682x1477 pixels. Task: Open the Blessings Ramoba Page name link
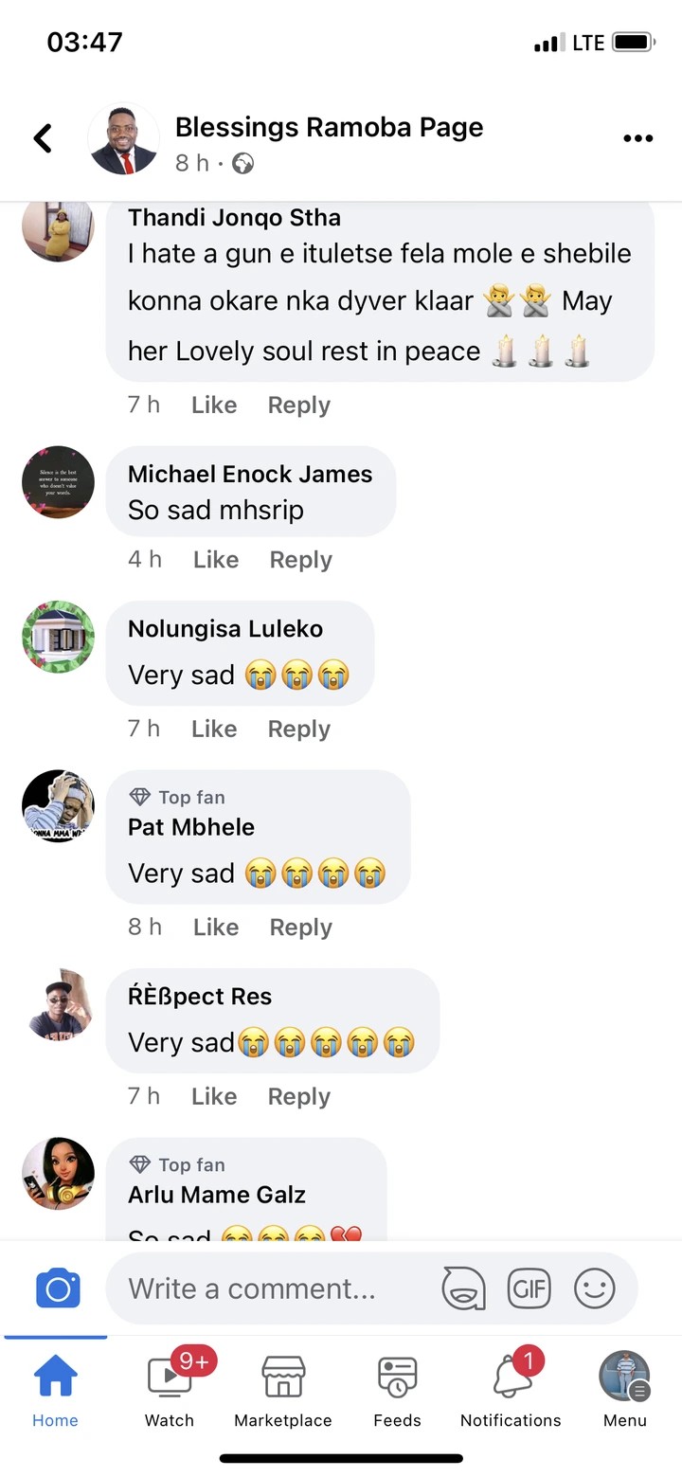pos(329,128)
